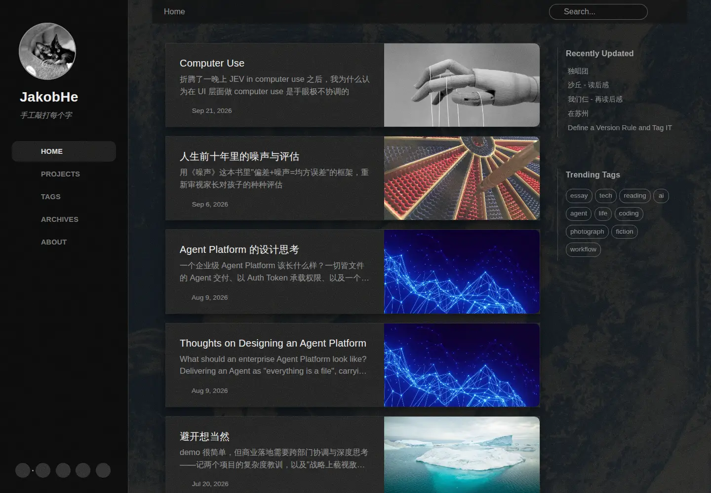The width and height of the screenshot is (711, 493).
Task: Click the "Recently Updated" panel heading
Action: (599, 53)
